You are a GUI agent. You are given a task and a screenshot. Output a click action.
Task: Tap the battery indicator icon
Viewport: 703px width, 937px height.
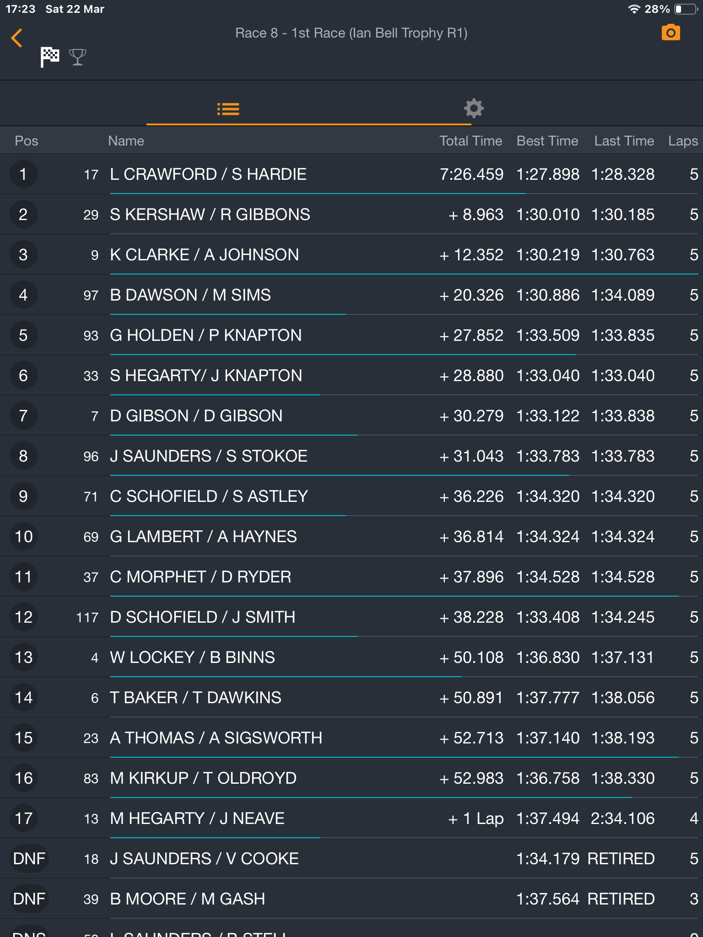pos(686,9)
